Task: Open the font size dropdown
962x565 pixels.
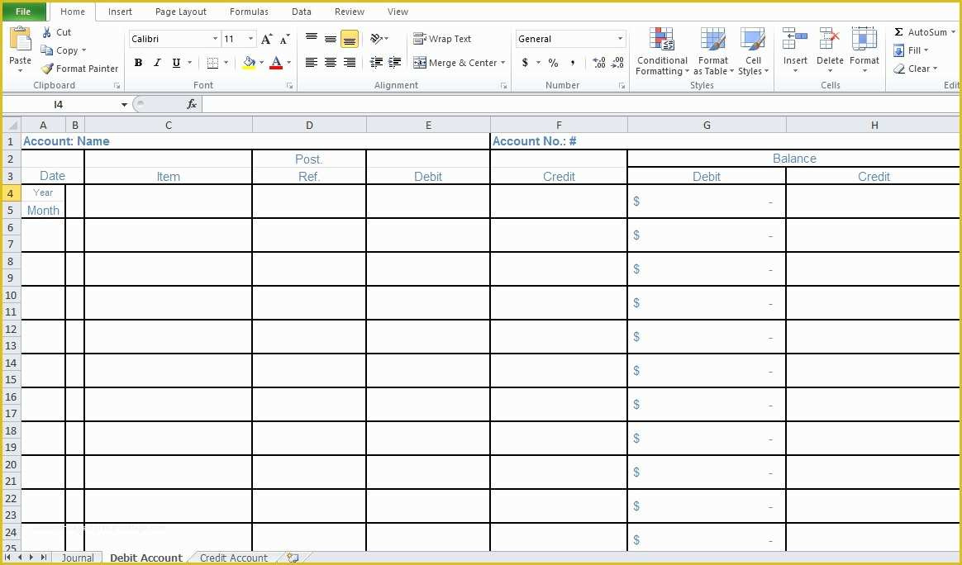Action: pyautogui.click(x=251, y=39)
